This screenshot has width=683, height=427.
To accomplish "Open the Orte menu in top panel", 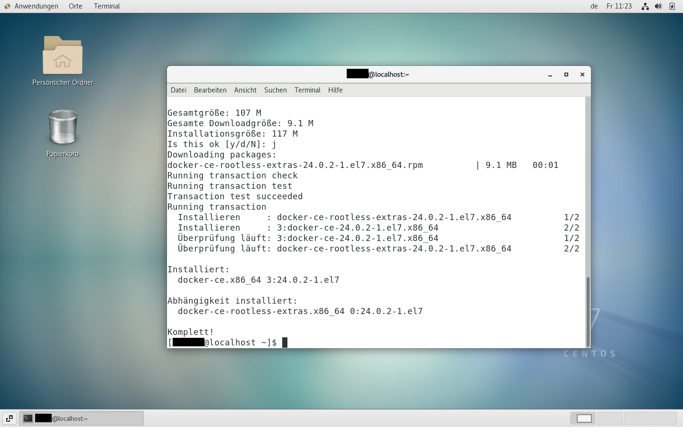I will pyautogui.click(x=75, y=6).
